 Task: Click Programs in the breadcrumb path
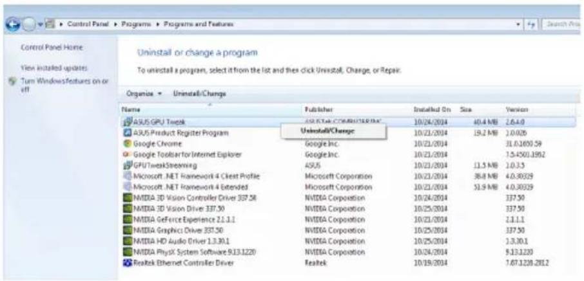pyautogui.click(x=136, y=24)
